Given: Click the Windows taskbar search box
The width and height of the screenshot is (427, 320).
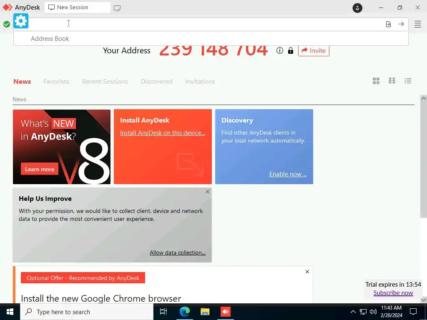Looking at the screenshot, I should tap(87, 312).
